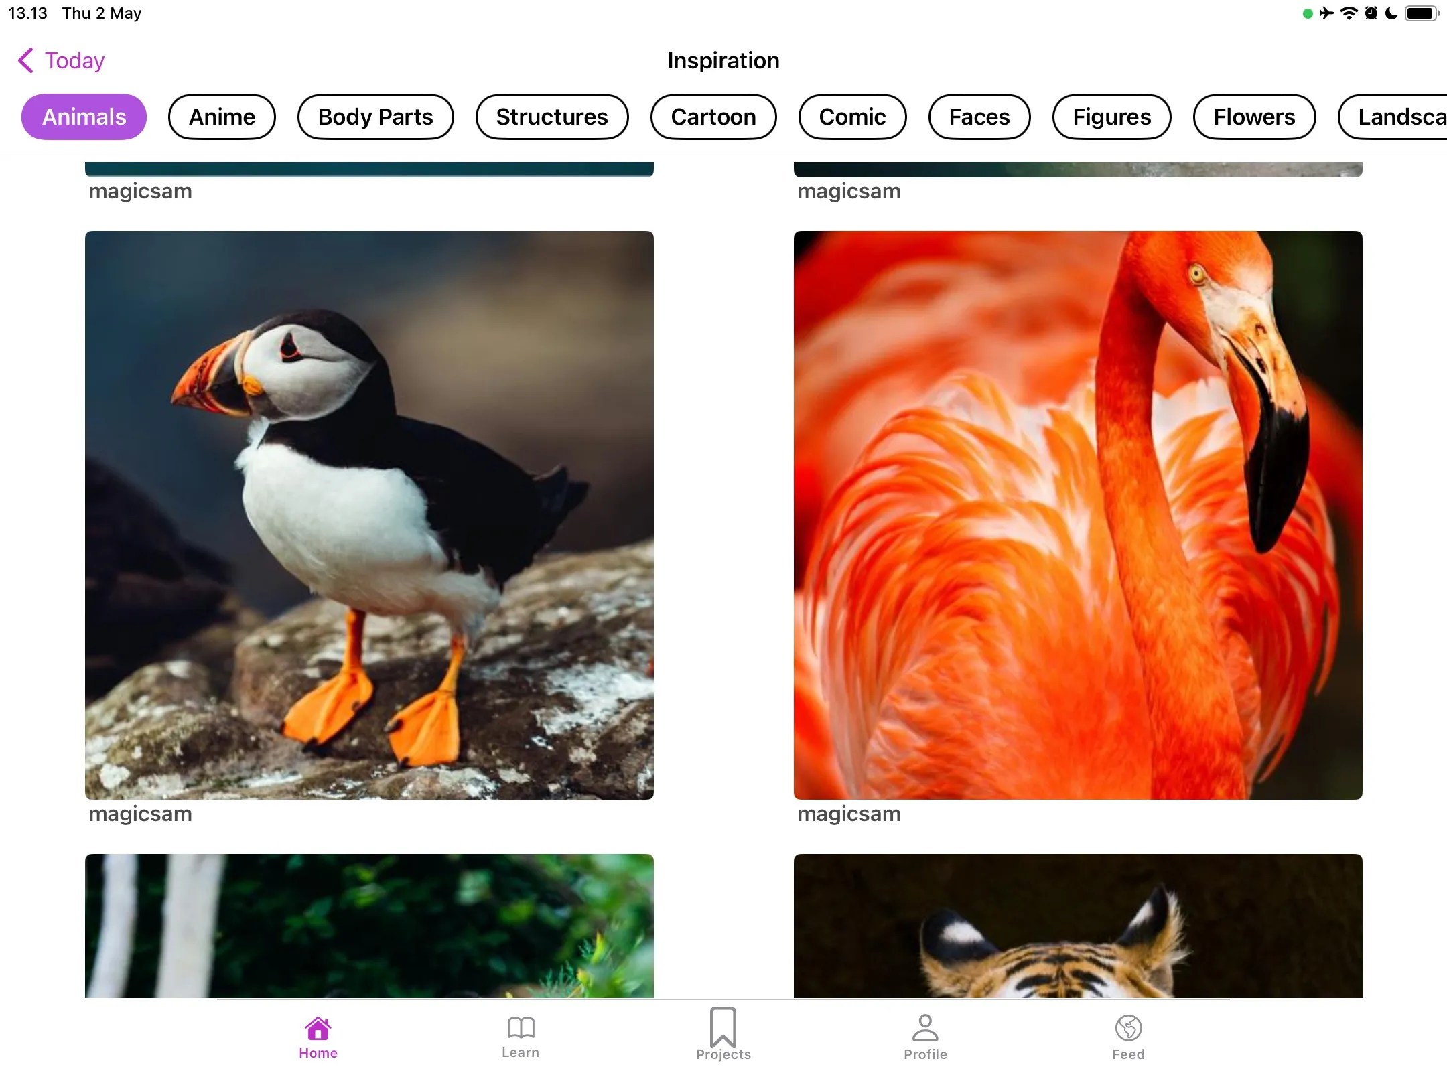Tap the back chevron arrow
The width and height of the screenshot is (1447, 1085).
(25, 60)
